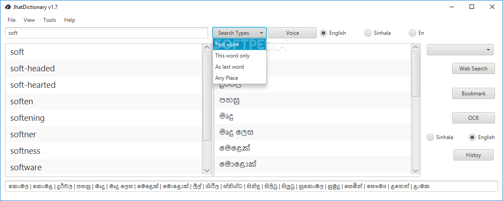Image resolution: width=503 pixels, height=201 pixels.
Task: Click the Web Search button
Action: pyautogui.click(x=474, y=68)
